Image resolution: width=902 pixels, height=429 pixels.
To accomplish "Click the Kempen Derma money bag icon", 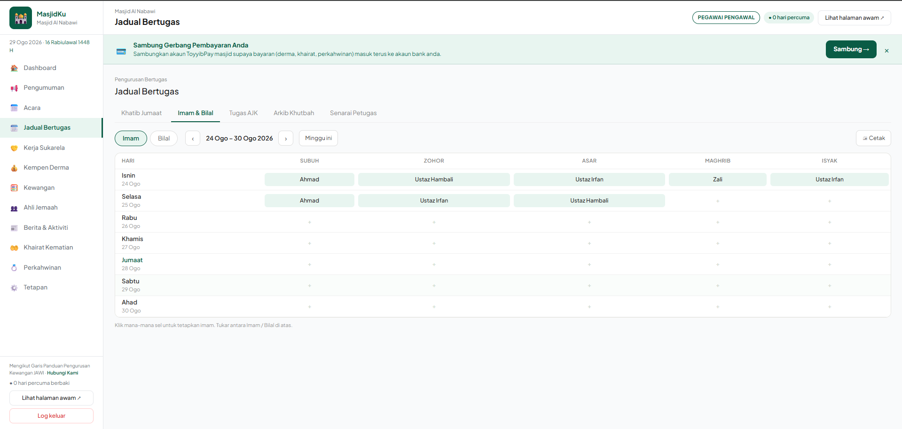I will click(x=14, y=168).
